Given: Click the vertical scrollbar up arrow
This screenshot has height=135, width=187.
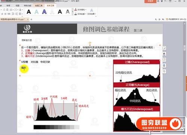Looking at the screenshot, I should pyautogui.click(x=185, y=23).
